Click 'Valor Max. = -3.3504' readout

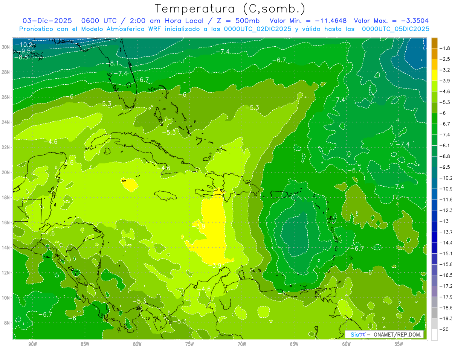[x=391, y=21]
